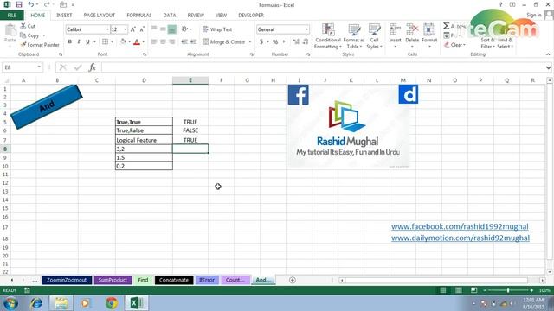The height and width of the screenshot is (311, 554).
Task: Open the Insert Function fx button
Action: click(93, 67)
